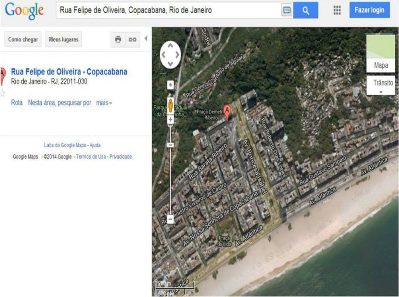Expand the Trânsito layer dropdown
Viewport: 399px width, 297px height.
(x=381, y=86)
